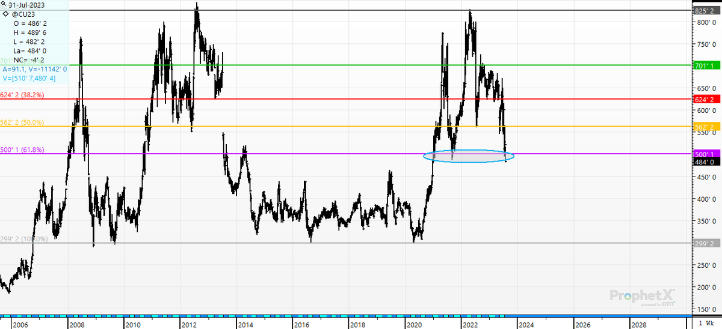
Task: Click the 2028 year label on time axis
Action: tap(639, 324)
